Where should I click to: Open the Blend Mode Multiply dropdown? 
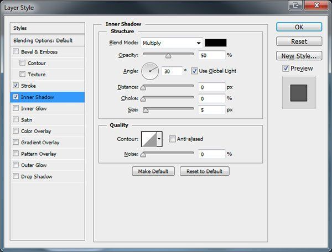pyautogui.click(x=172, y=43)
